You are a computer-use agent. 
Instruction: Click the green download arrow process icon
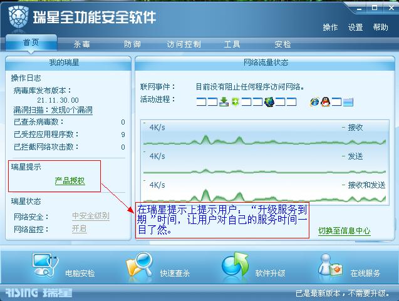[x=224, y=101]
